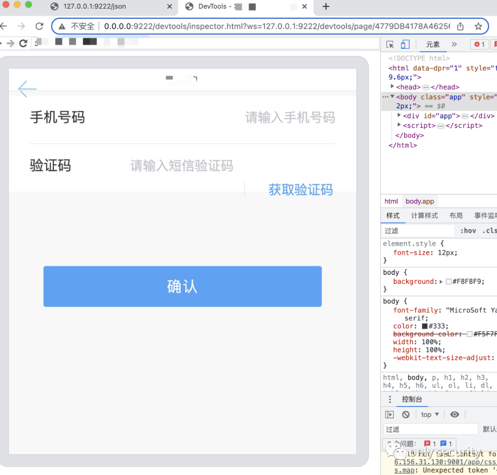Click the styles 过滤 filter field
Screen dimensions: 497x475
[x=418, y=231]
